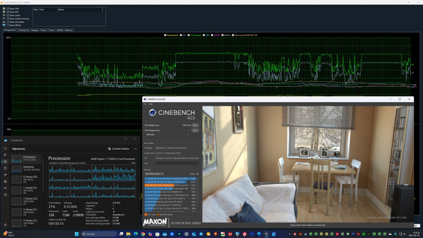423x238 pixels.
Task: Open Task Manager settings gear icon
Action: pyautogui.click(x=5, y=224)
